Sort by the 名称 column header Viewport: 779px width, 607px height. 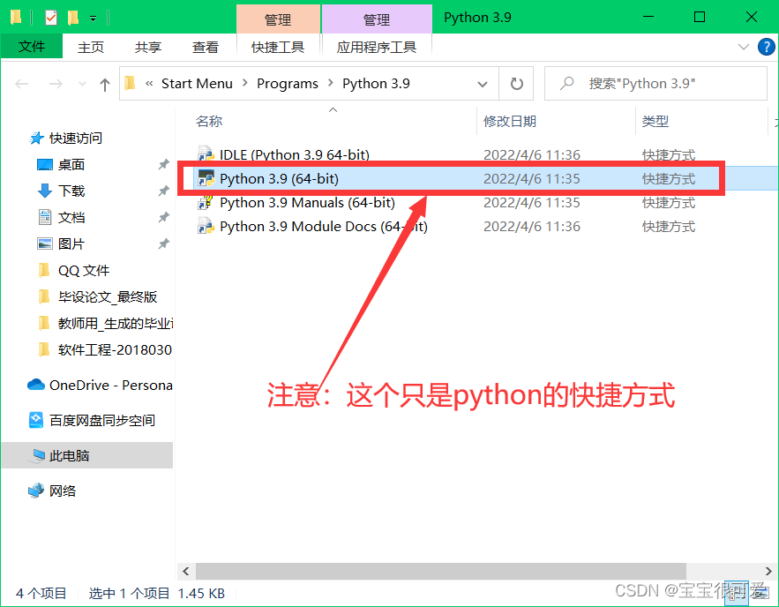point(209,121)
